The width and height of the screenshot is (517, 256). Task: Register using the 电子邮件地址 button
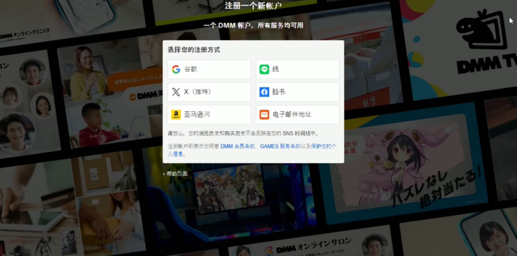297,115
